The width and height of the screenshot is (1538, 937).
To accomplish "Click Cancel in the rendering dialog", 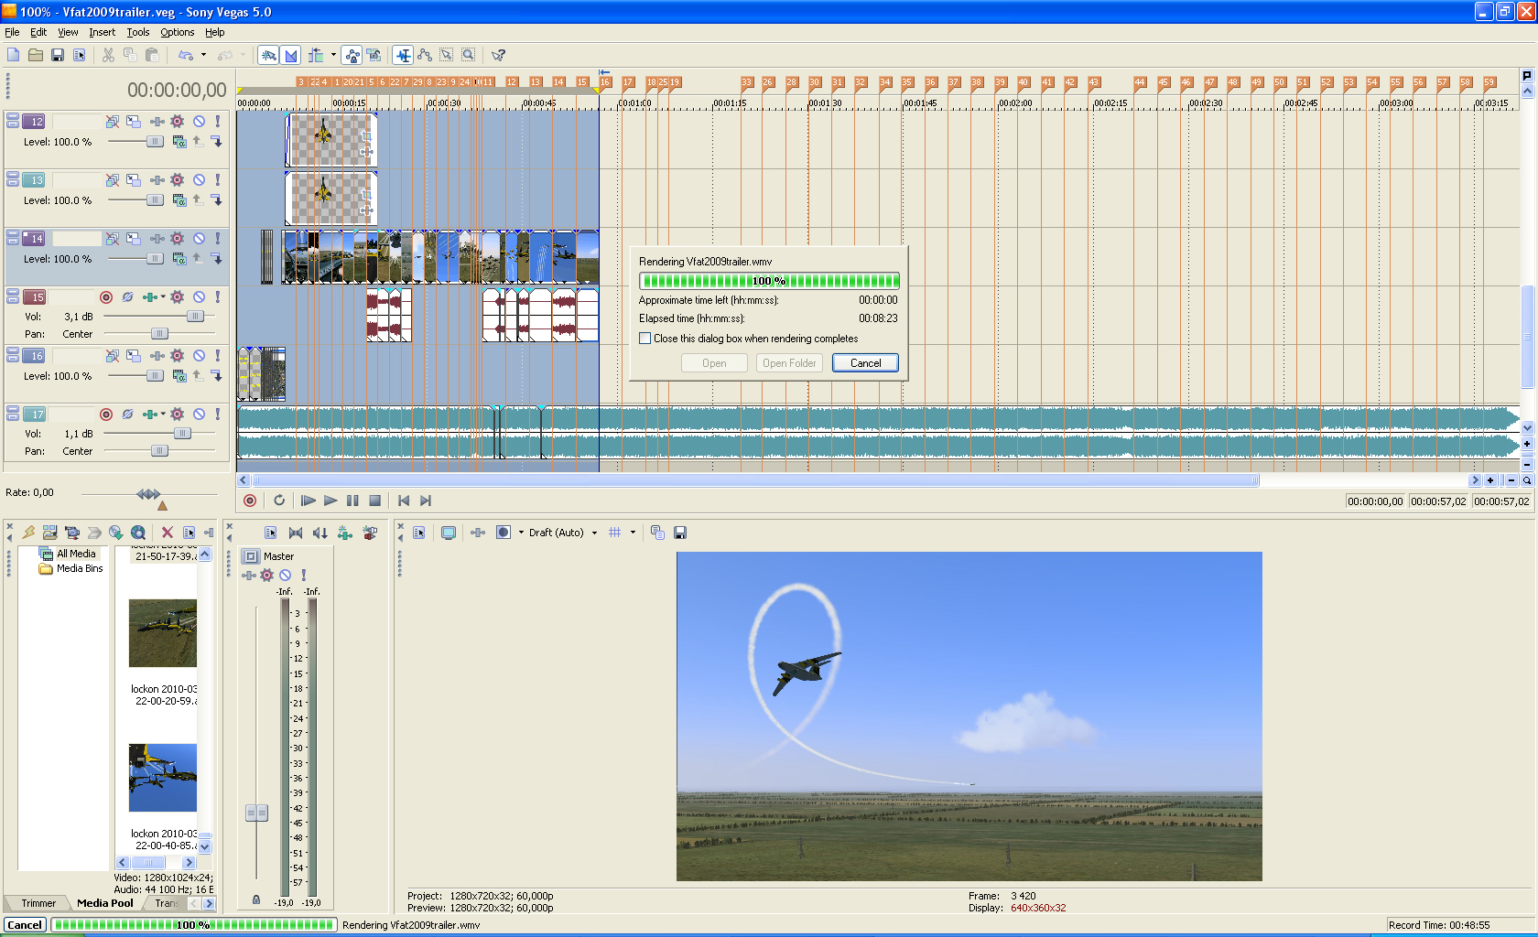I will [865, 363].
